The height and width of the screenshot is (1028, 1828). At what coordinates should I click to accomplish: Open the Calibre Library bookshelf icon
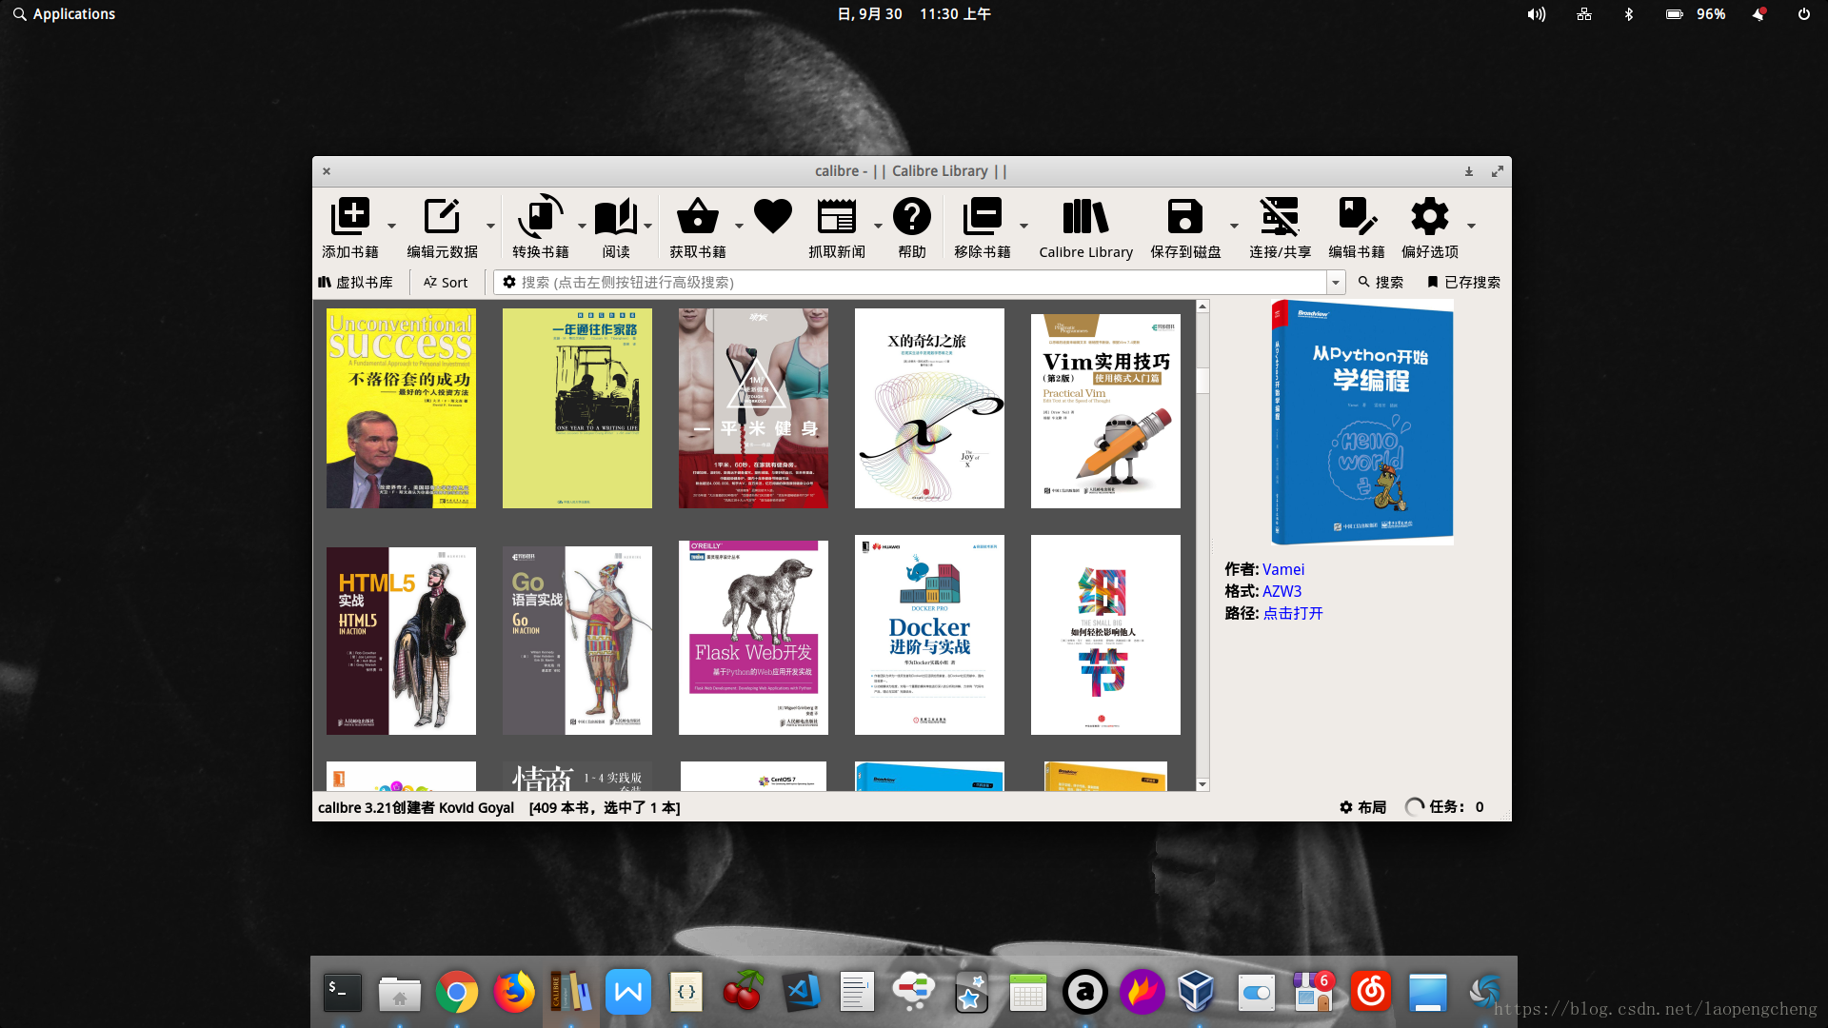pos(1085,217)
